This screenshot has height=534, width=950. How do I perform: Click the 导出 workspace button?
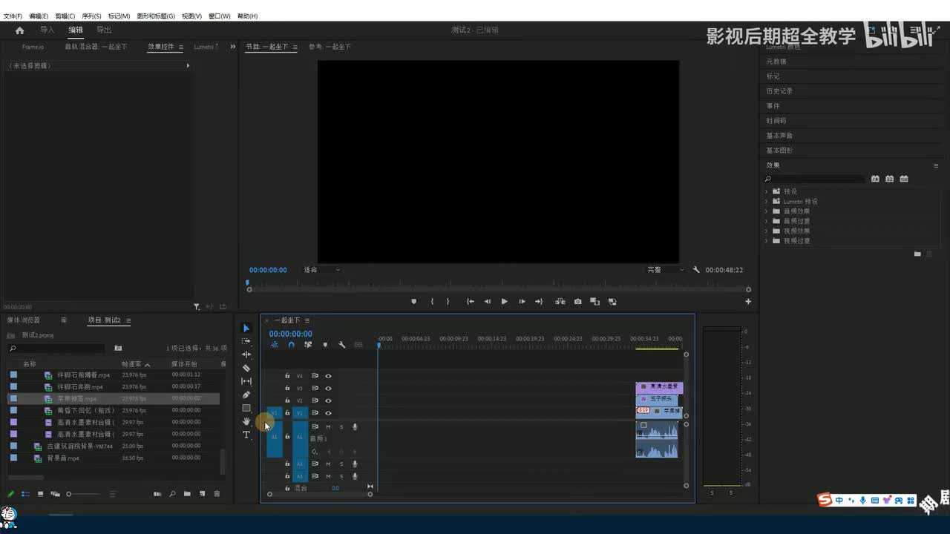pyautogui.click(x=104, y=30)
